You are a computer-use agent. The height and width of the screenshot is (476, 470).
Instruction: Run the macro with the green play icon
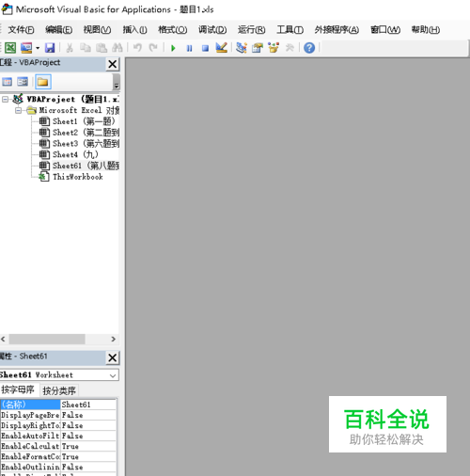(x=173, y=48)
